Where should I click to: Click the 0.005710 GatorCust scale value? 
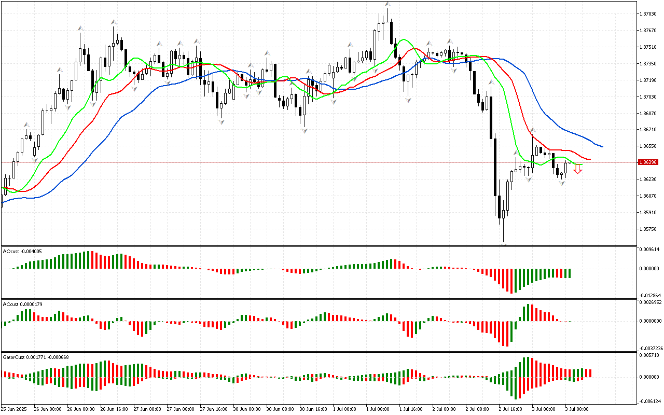[x=649, y=356]
